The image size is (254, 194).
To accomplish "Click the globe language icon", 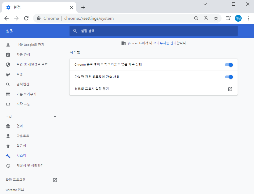I will (x=8, y=126).
